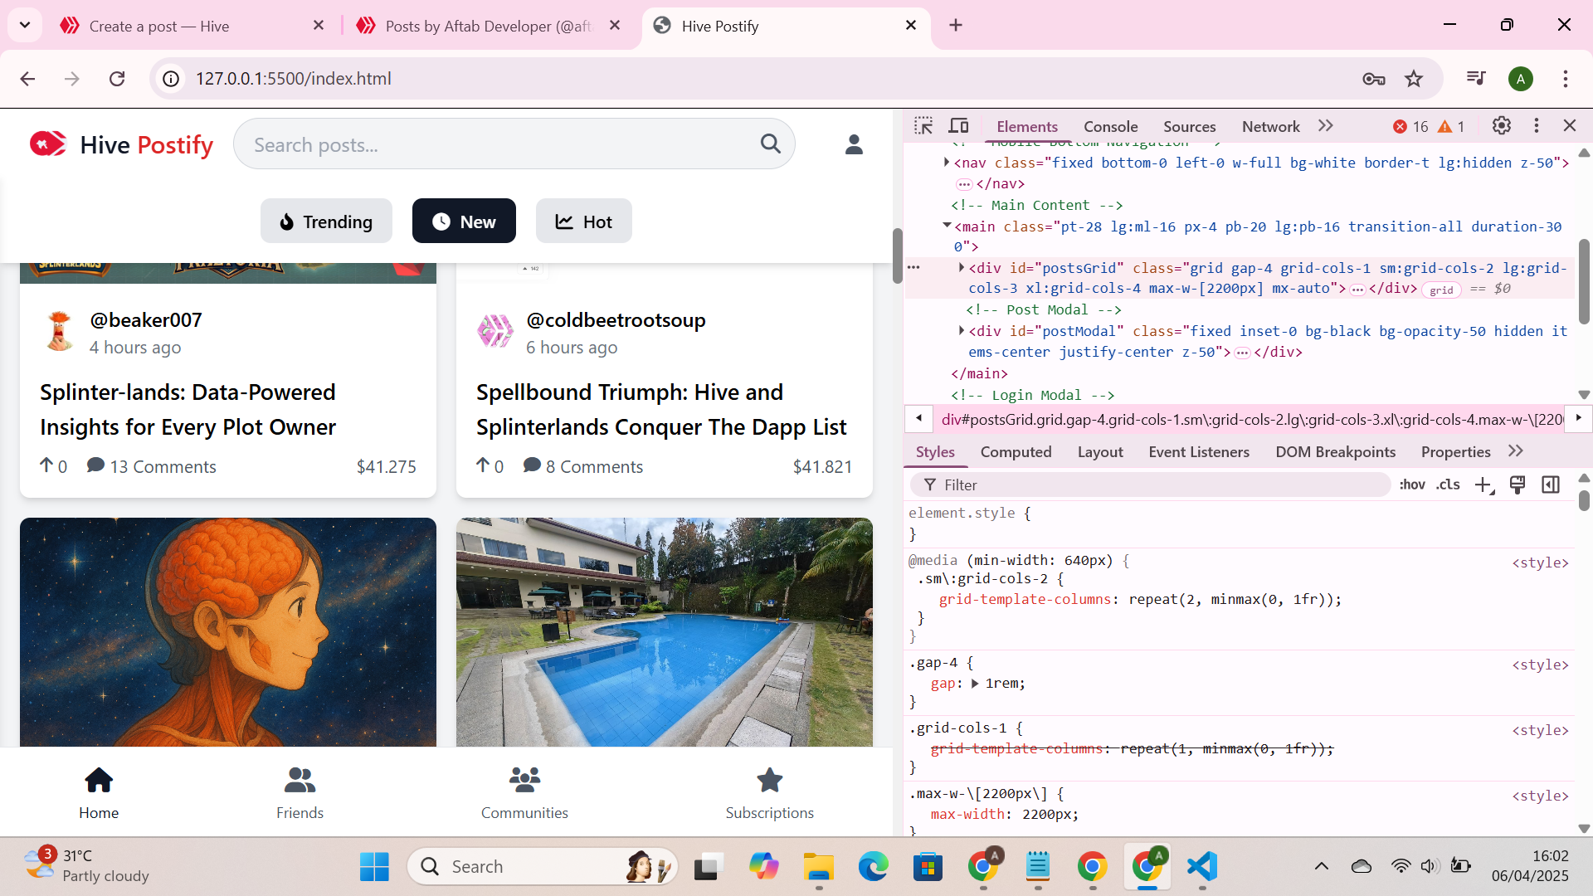Select the Trending filter button
Screen dimensions: 1593x896
pyautogui.click(x=326, y=222)
